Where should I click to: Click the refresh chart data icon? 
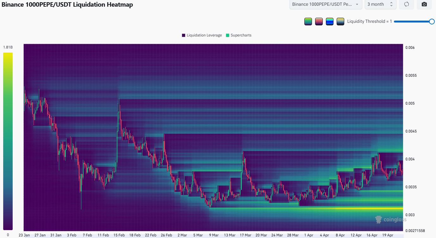[x=407, y=4]
